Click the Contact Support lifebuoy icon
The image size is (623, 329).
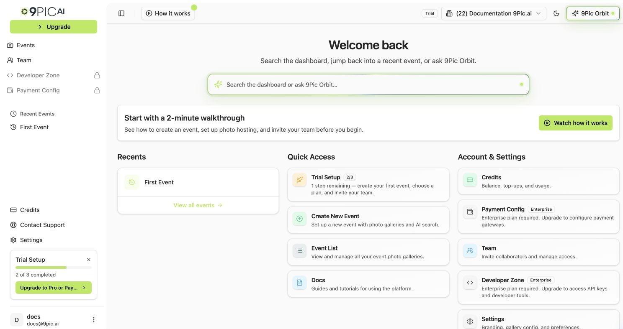click(x=13, y=225)
